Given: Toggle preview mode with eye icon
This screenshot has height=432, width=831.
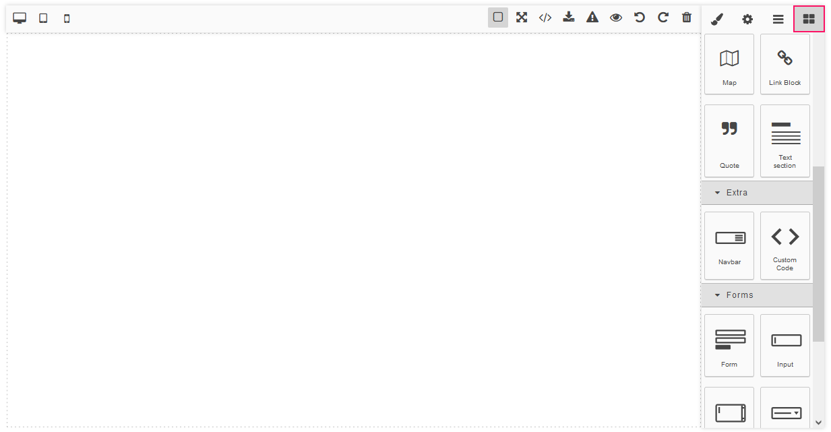Looking at the screenshot, I should (616, 18).
